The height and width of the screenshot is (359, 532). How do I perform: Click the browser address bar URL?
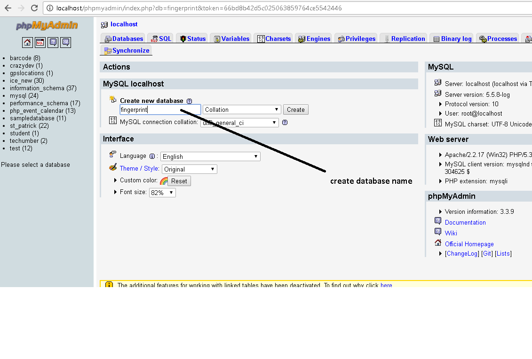pyautogui.click(x=199, y=8)
